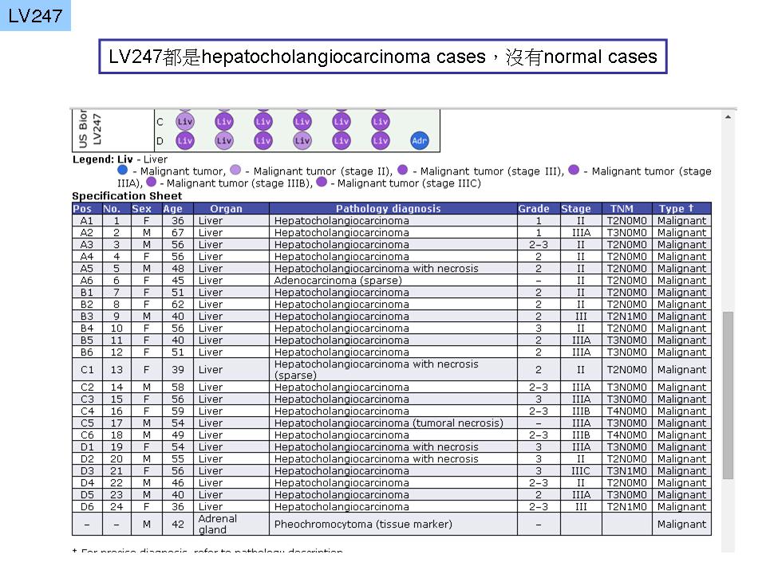Viewport: 766px width, 574px height.
Task: Click the Sex column header
Action: (x=147, y=208)
